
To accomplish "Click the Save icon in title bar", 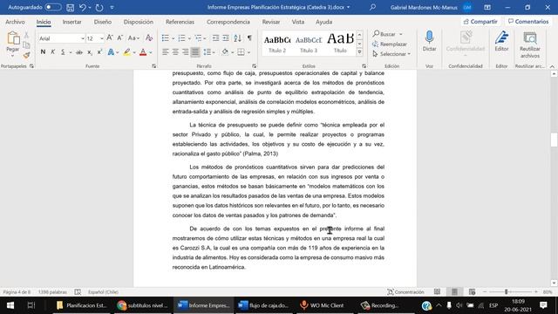I will (x=71, y=8).
